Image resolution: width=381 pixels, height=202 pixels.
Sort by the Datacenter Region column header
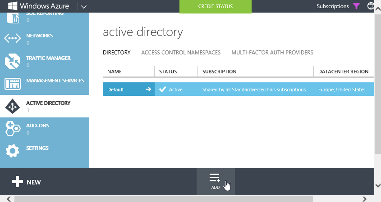pos(343,72)
